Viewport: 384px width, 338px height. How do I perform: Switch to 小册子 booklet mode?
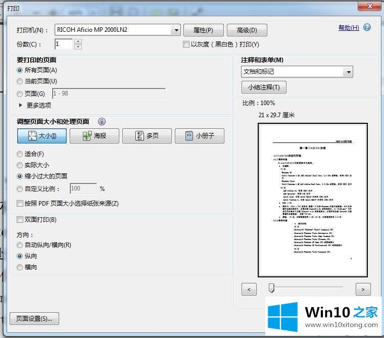tap(200, 136)
